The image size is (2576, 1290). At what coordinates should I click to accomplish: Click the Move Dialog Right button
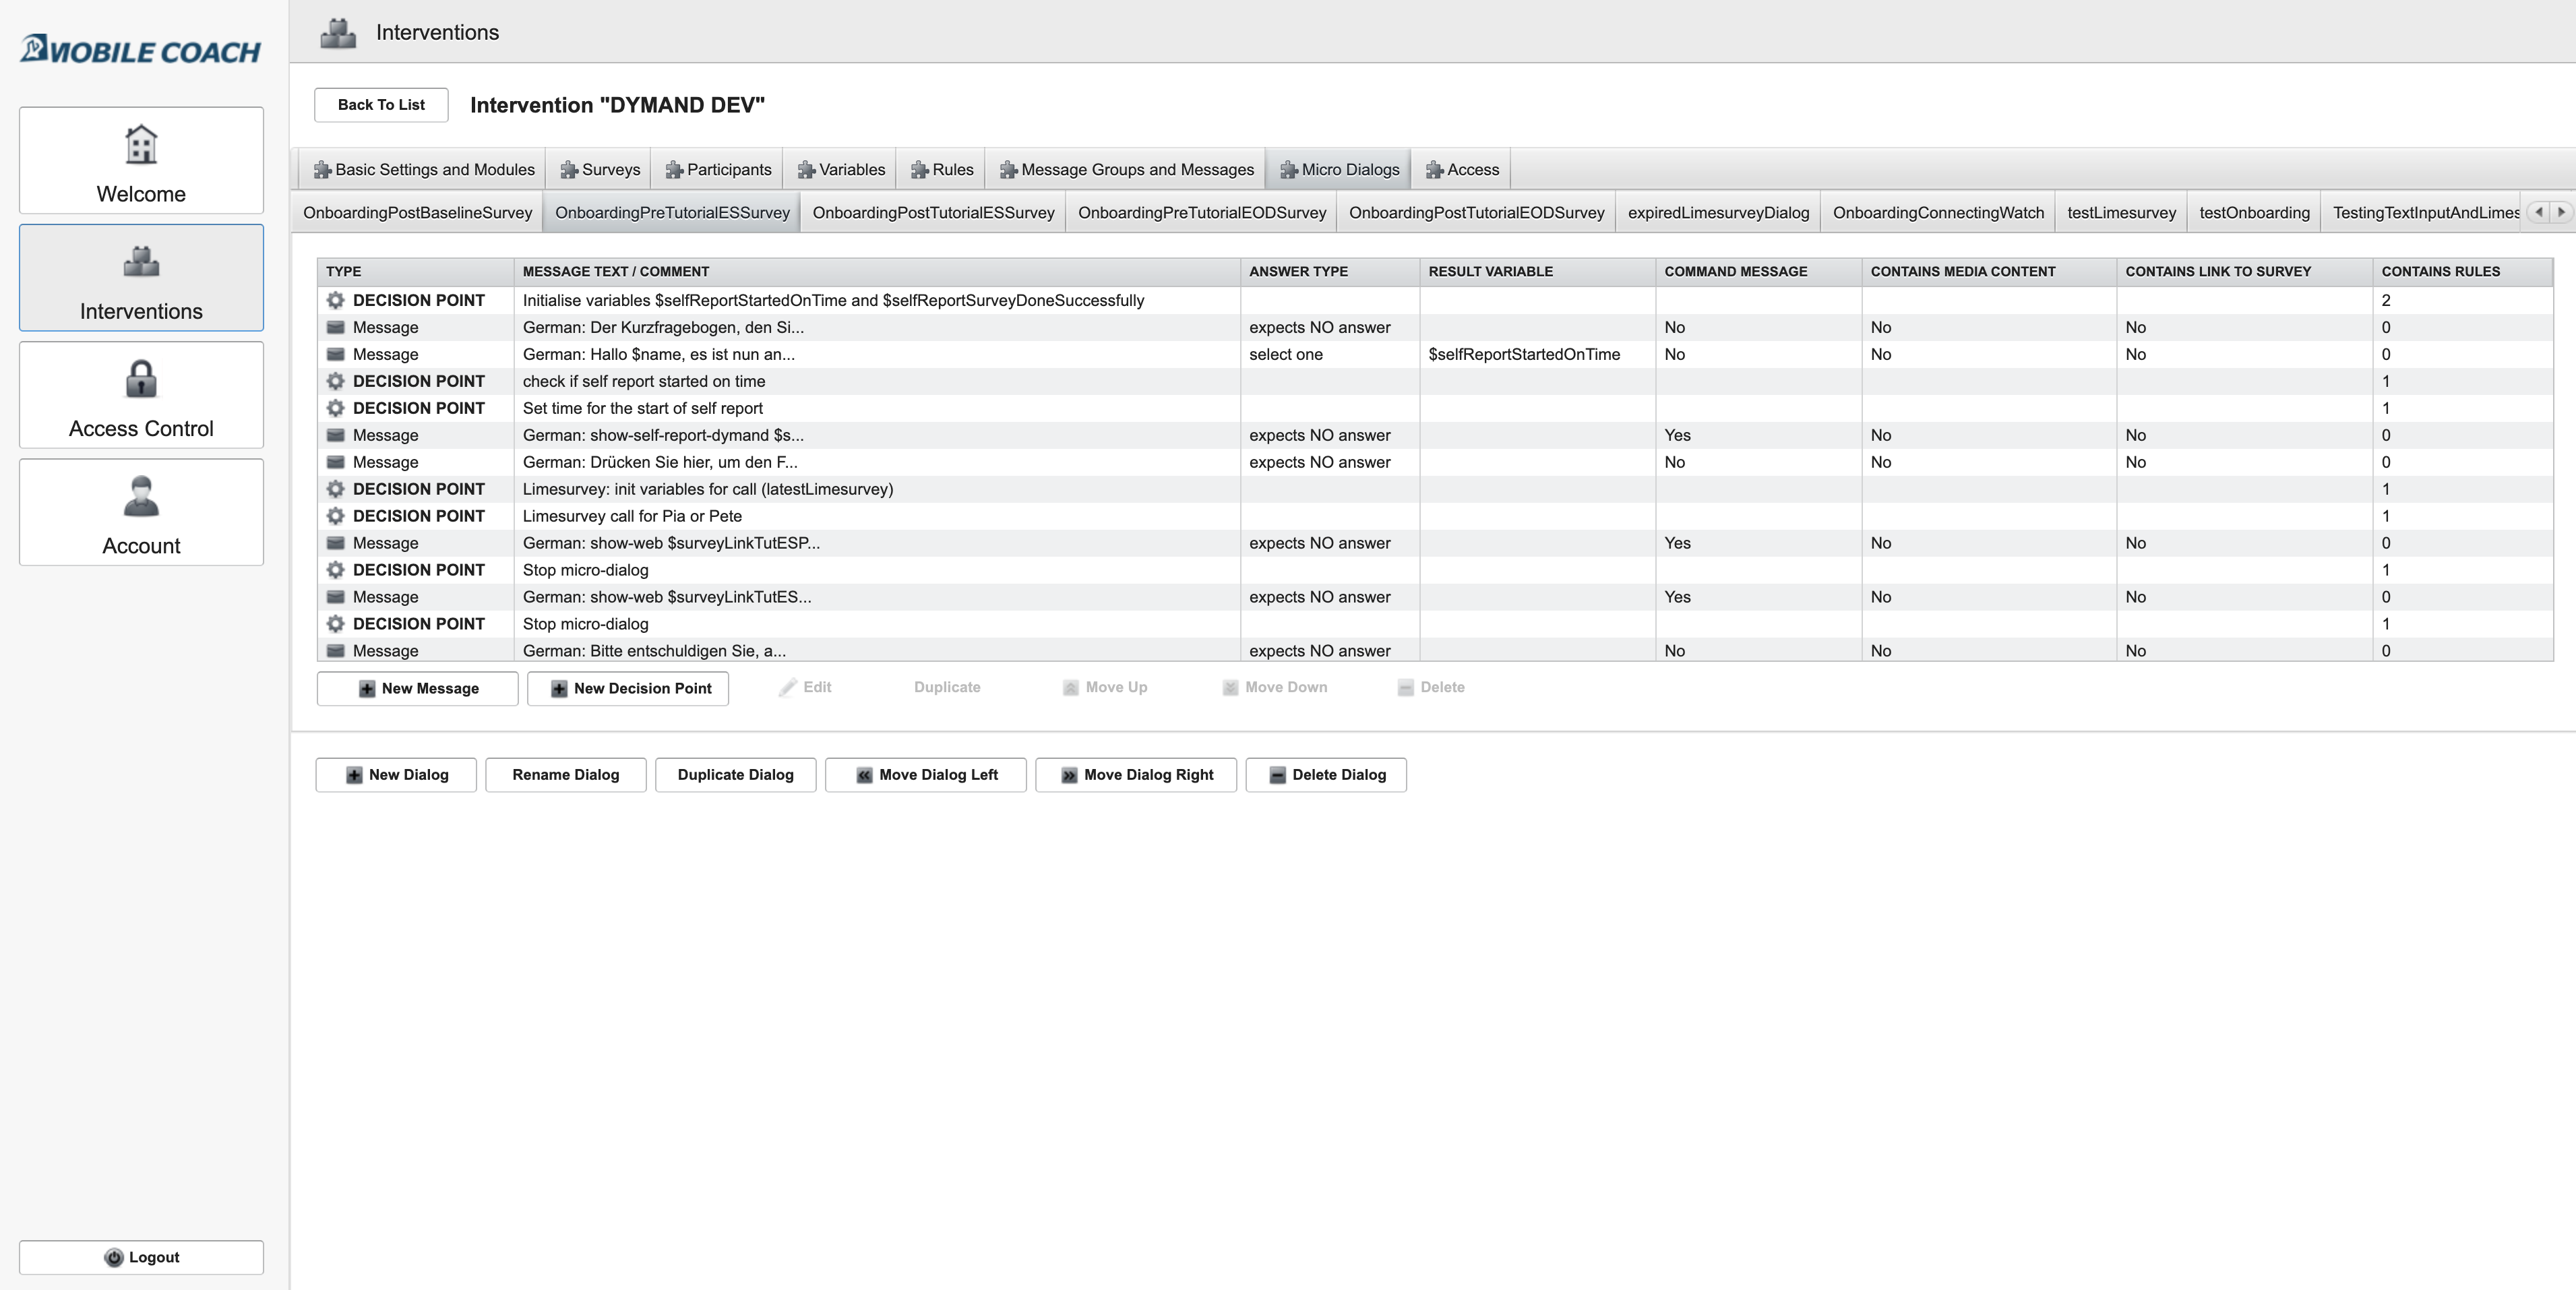point(1136,775)
